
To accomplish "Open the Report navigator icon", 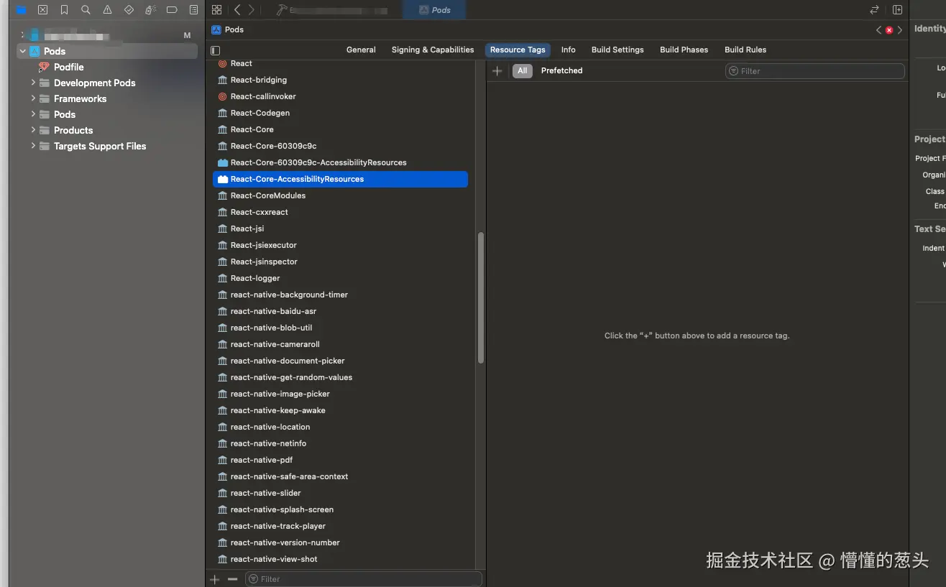I will (193, 10).
